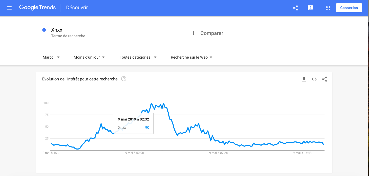Open the hamburger main menu
Screen dimensions: 369x176
(x=9, y=8)
